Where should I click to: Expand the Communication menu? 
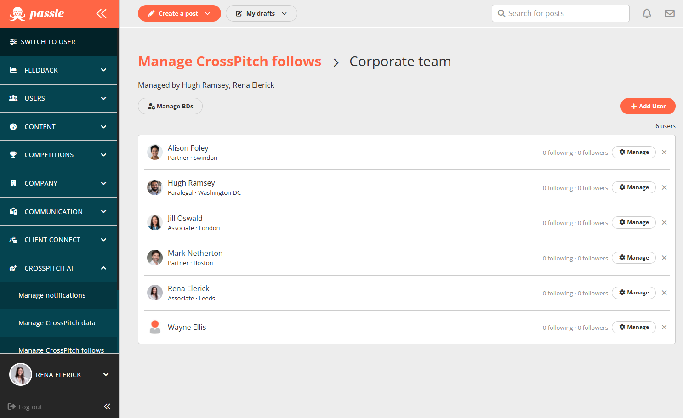pos(58,212)
